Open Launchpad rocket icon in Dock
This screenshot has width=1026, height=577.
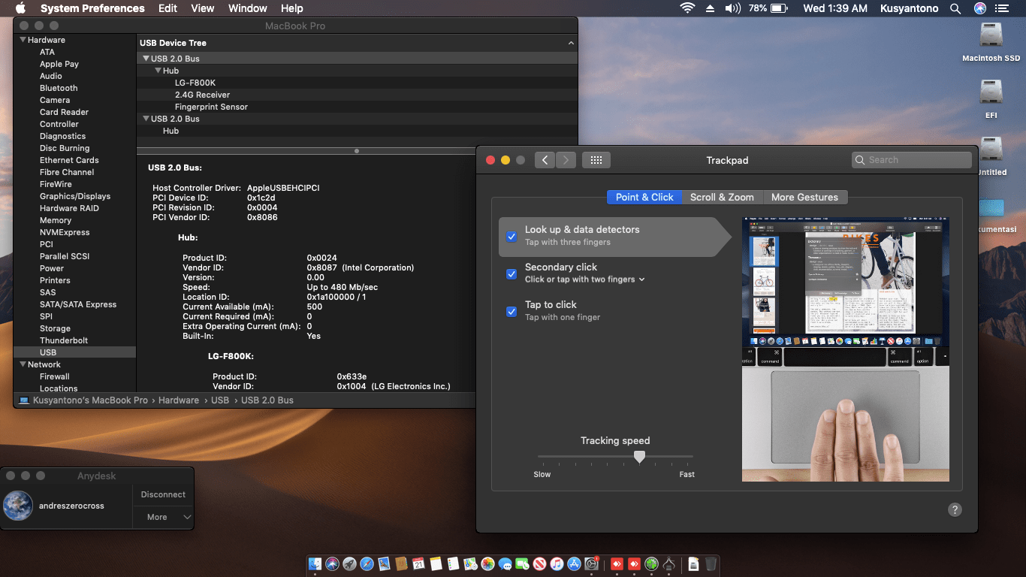pos(350,564)
